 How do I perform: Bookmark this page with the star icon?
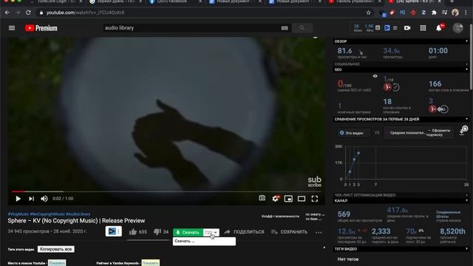368,13
